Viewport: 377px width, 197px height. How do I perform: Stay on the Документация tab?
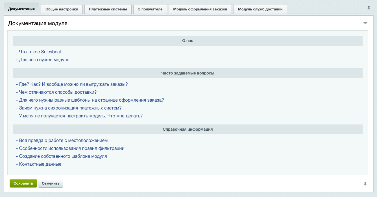tap(22, 8)
